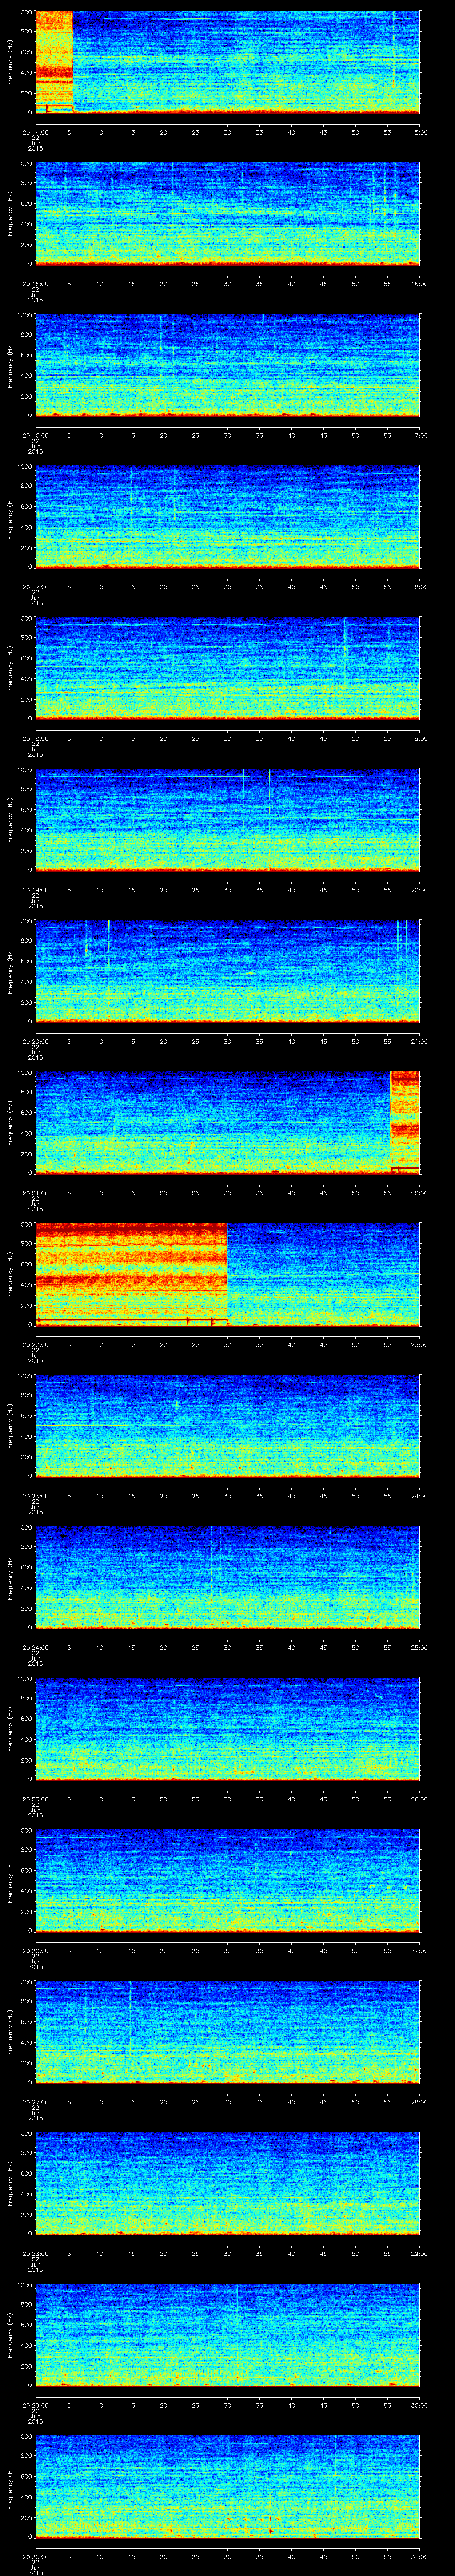Select the 22:00 end time label
The image size is (455, 2576).
(x=420, y=1193)
